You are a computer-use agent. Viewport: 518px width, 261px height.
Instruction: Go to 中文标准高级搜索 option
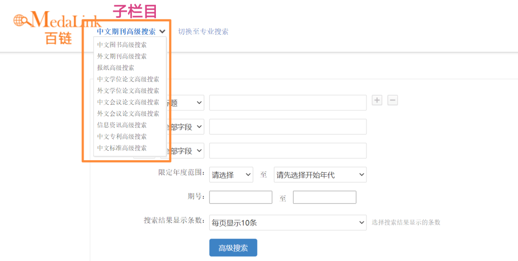(122, 148)
